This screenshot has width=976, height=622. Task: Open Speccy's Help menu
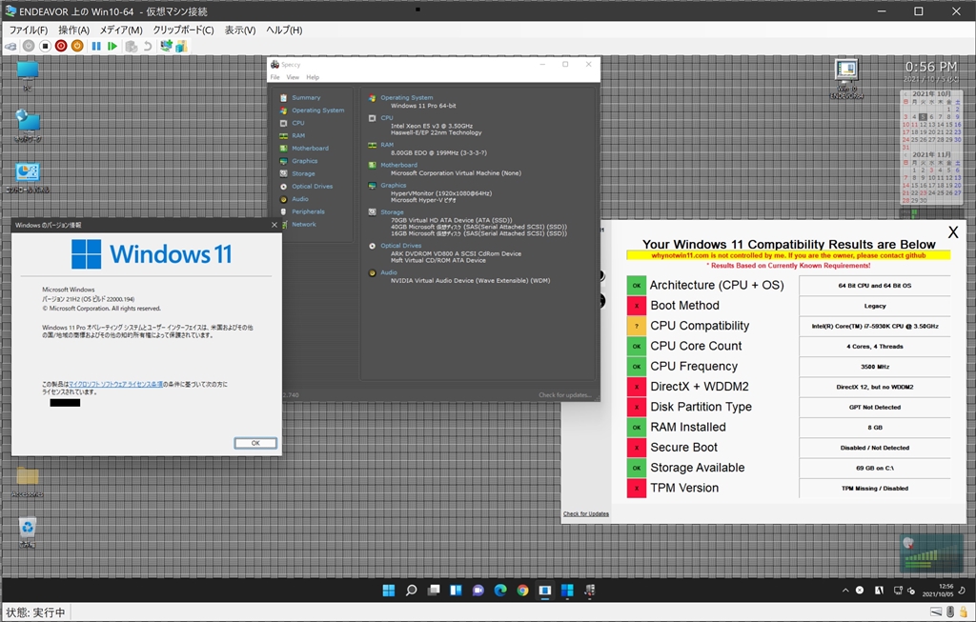[x=313, y=77]
